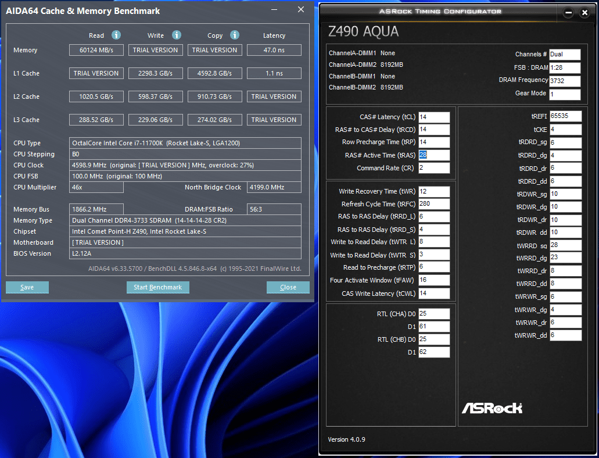Click the Four Activate Window (tFAW) field
This screenshot has height=458, width=599.
434,280
